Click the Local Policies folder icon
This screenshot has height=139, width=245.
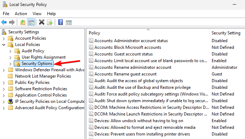point(11,45)
